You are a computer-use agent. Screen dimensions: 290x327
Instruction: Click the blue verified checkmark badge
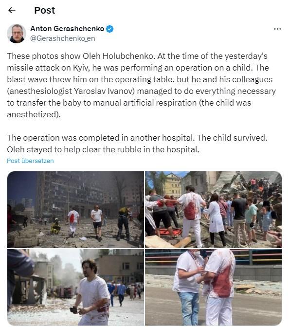click(109, 29)
